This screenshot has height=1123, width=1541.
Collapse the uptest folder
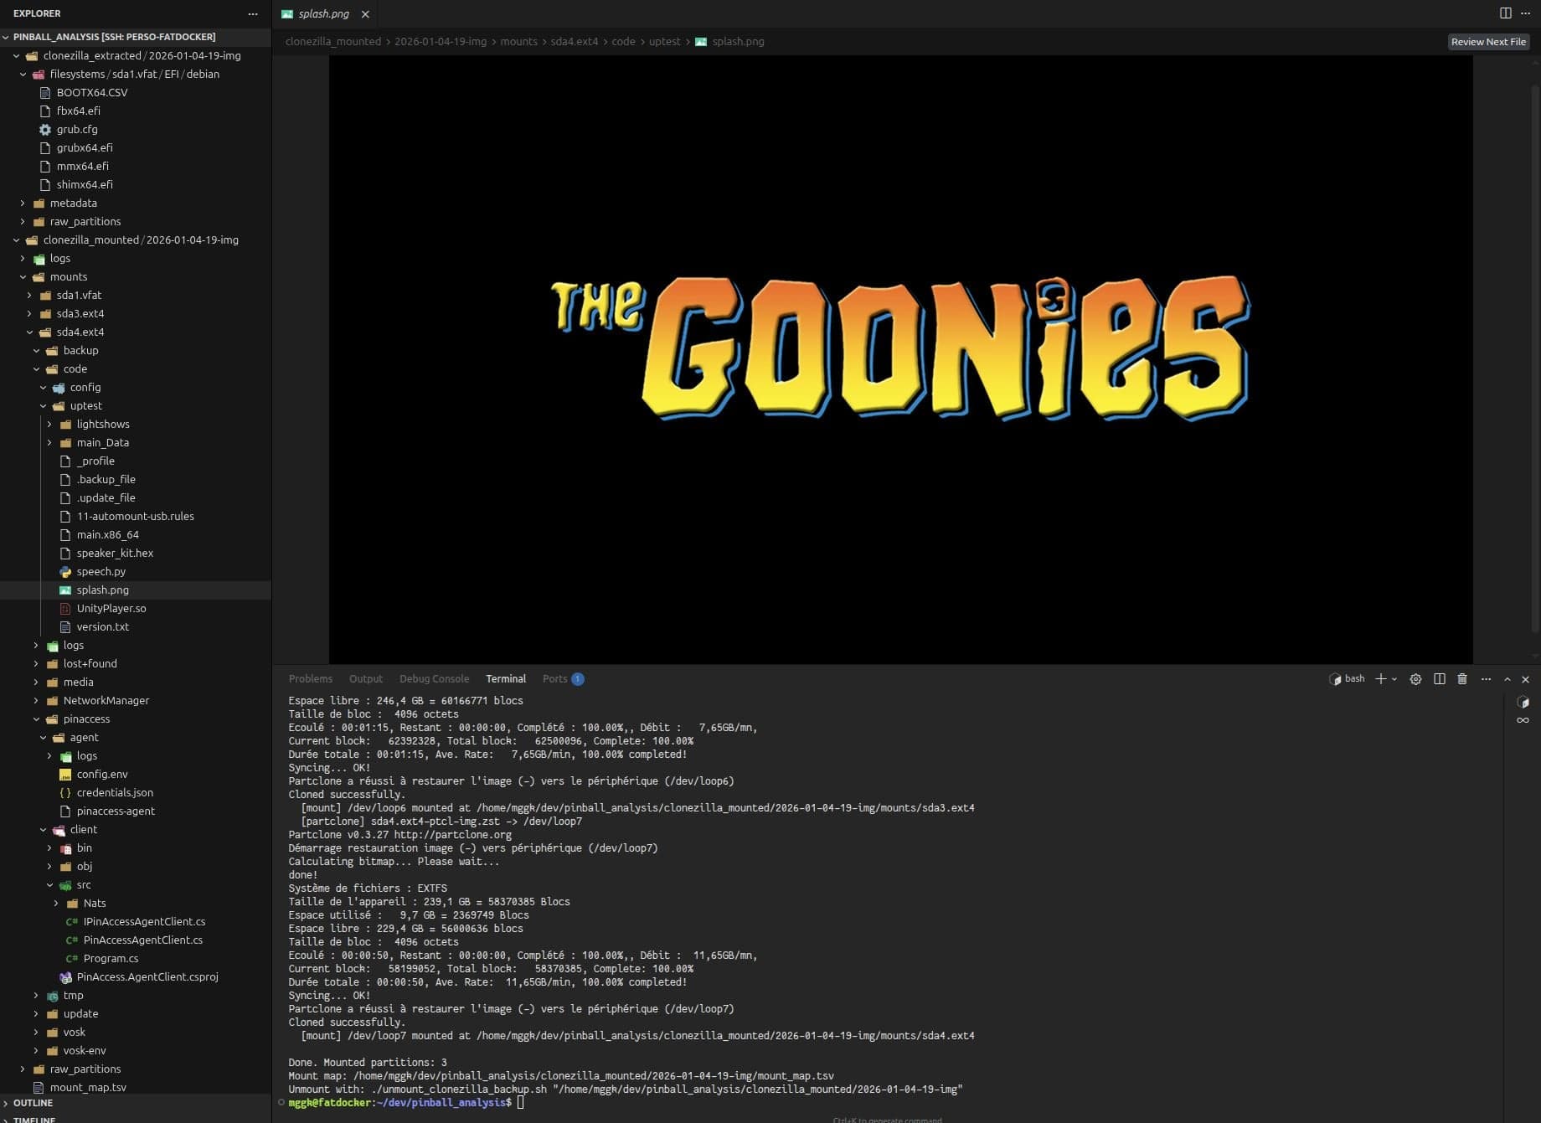coord(43,406)
